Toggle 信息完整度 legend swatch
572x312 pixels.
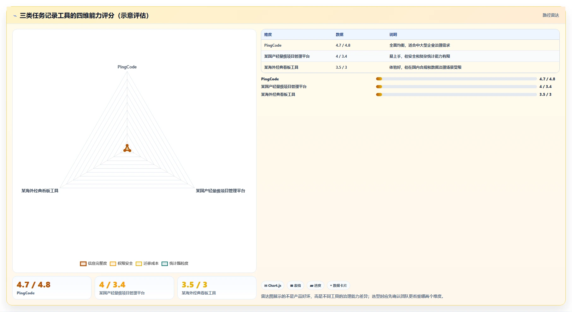point(83,264)
